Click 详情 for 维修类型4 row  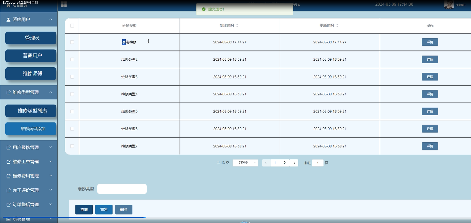tap(430, 94)
